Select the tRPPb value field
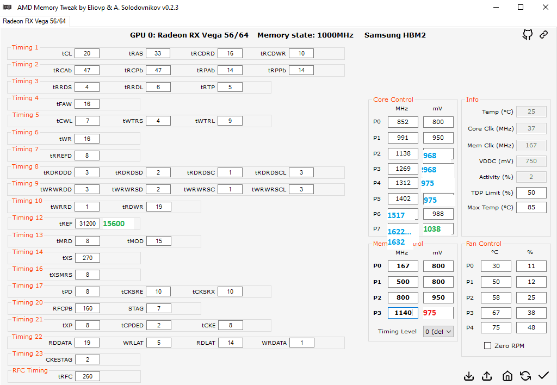Viewport: 557px width, 385px height. 301,70
